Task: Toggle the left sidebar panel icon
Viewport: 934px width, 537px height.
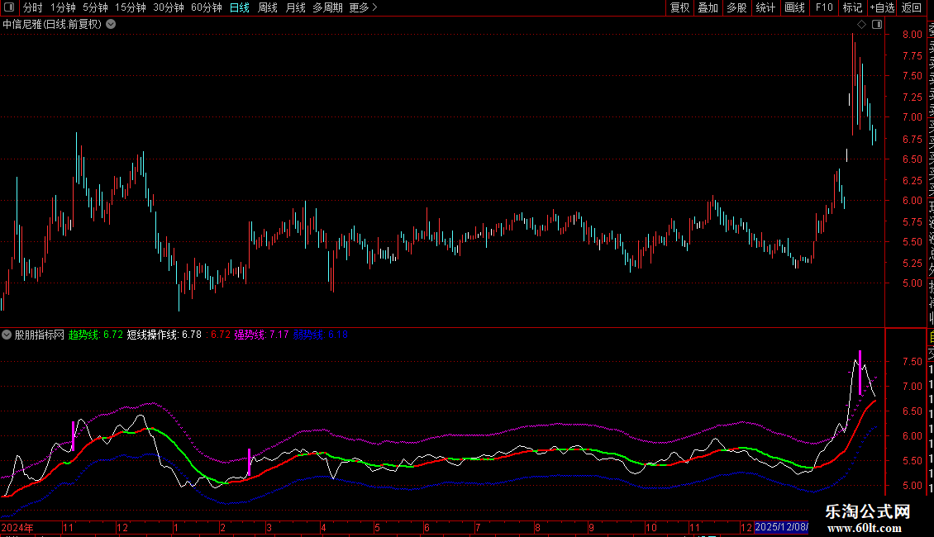Action: tap(10, 7)
